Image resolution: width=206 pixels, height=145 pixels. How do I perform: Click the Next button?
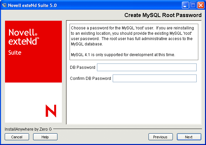tap(189, 137)
